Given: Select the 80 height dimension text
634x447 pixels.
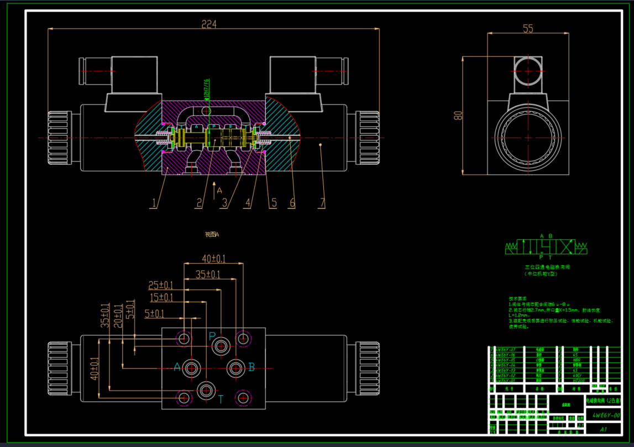Looking at the screenshot, I should click(458, 115).
